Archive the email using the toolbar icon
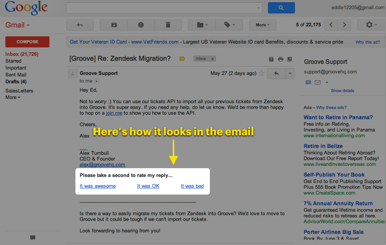 point(113,25)
